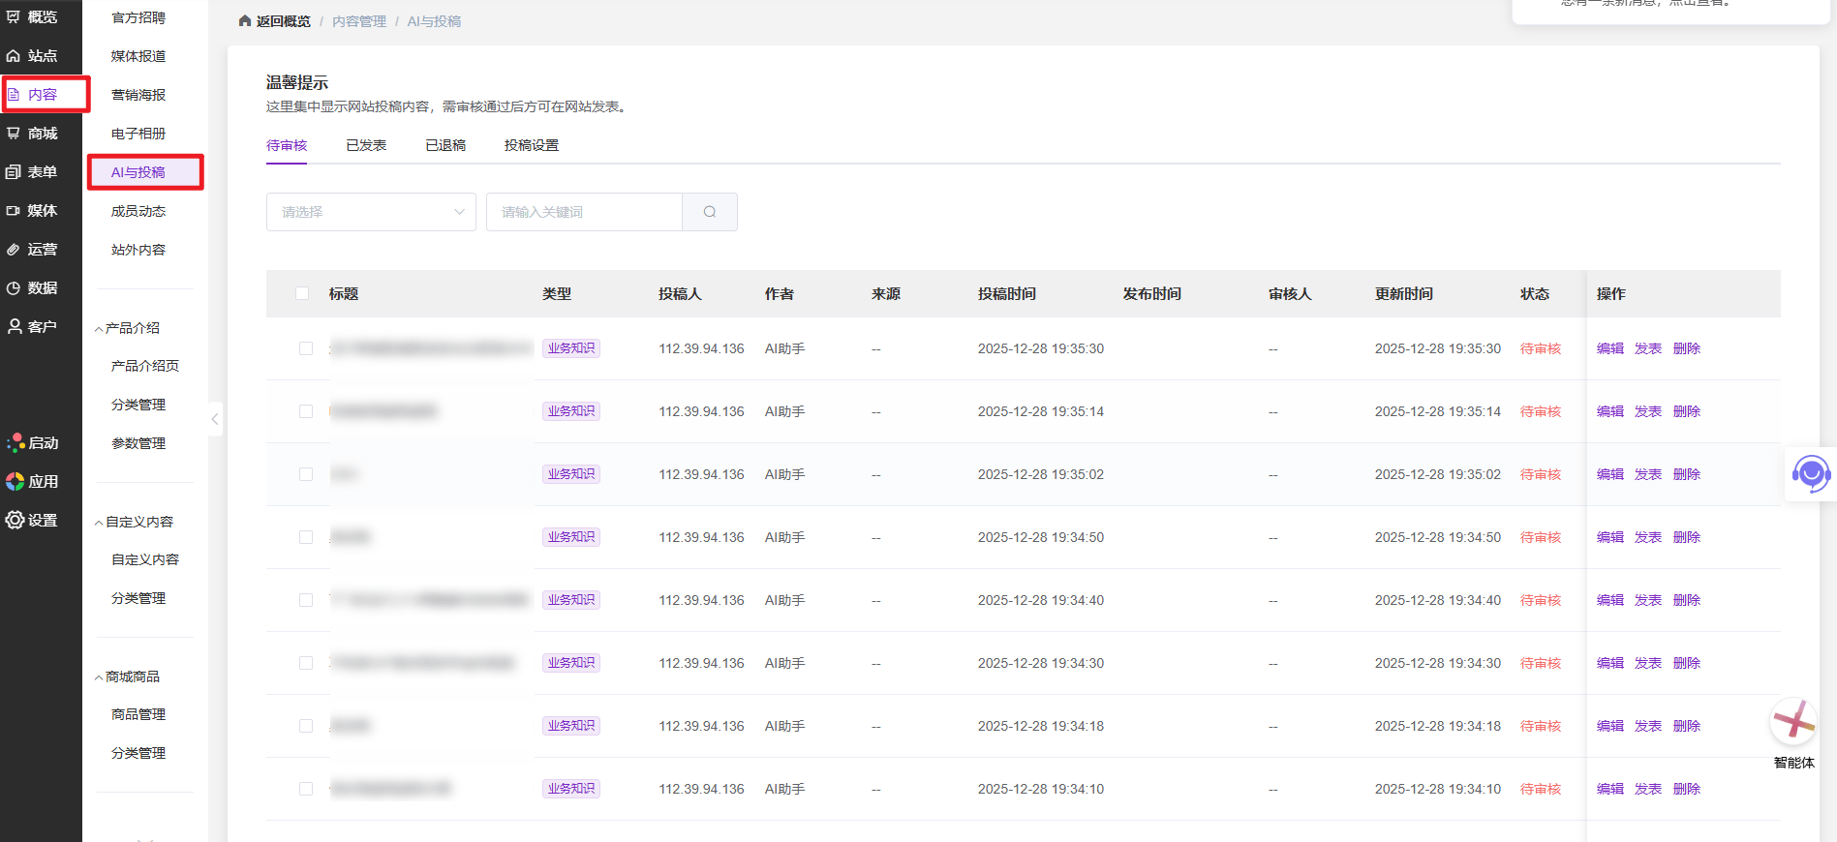This screenshot has width=1837, height=842.
Task: Click the home icon in breadcrumb
Action: pos(245,21)
